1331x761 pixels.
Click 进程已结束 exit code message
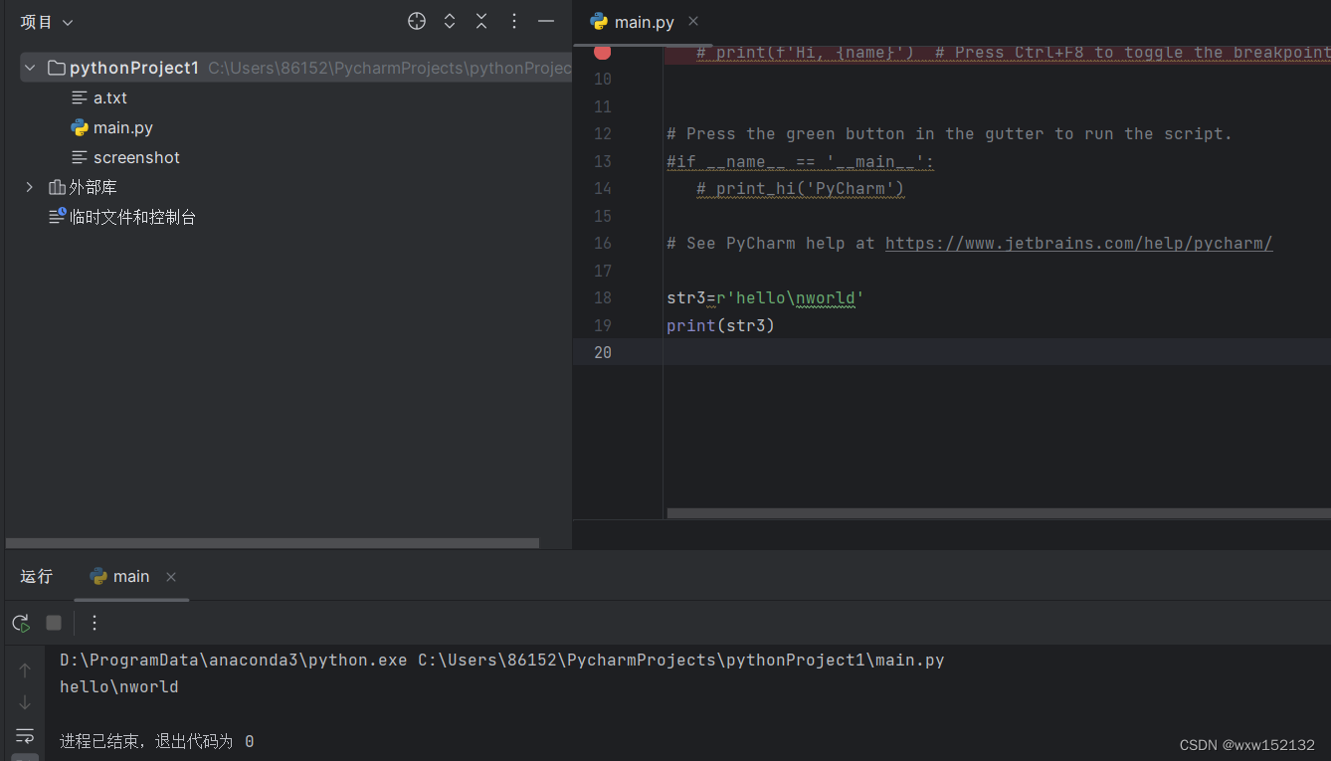(x=156, y=742)
